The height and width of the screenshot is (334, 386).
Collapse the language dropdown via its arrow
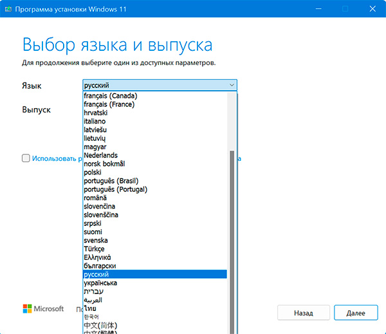coord(232,85)
